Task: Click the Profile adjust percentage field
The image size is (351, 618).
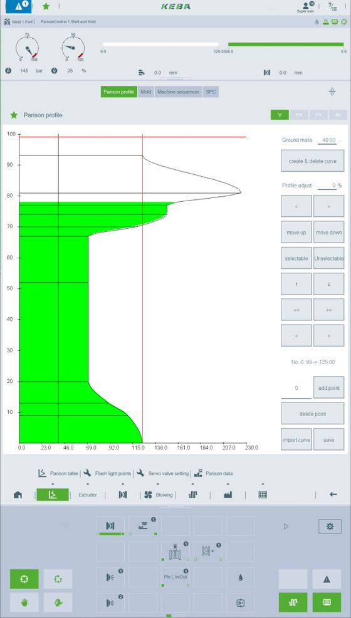Action: [x=327, y=186]
